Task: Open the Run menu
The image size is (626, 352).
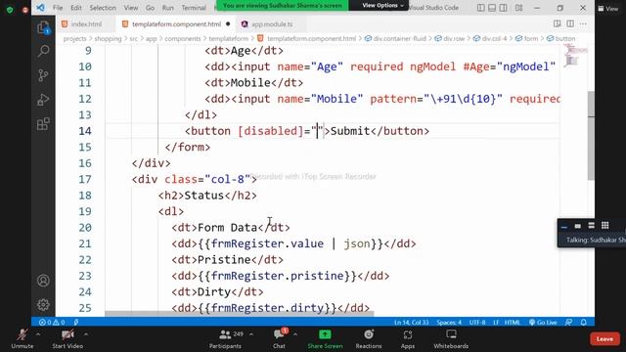Action: [167, 8]
